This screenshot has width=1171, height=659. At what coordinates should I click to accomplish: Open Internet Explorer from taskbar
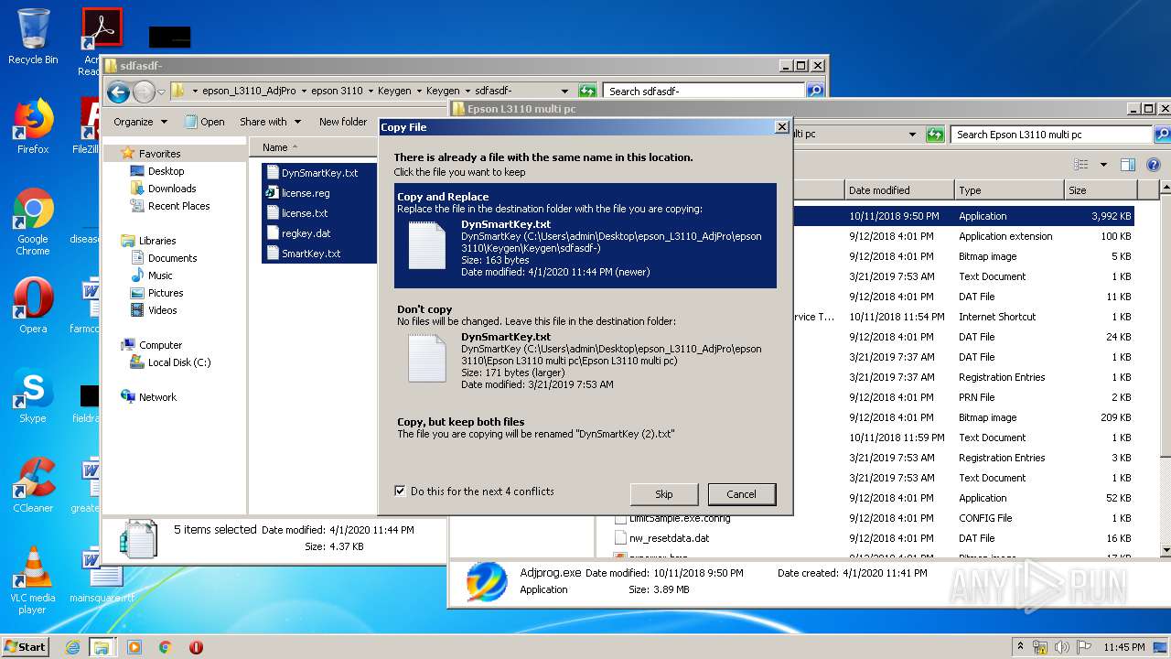click(x=72, y=647)
